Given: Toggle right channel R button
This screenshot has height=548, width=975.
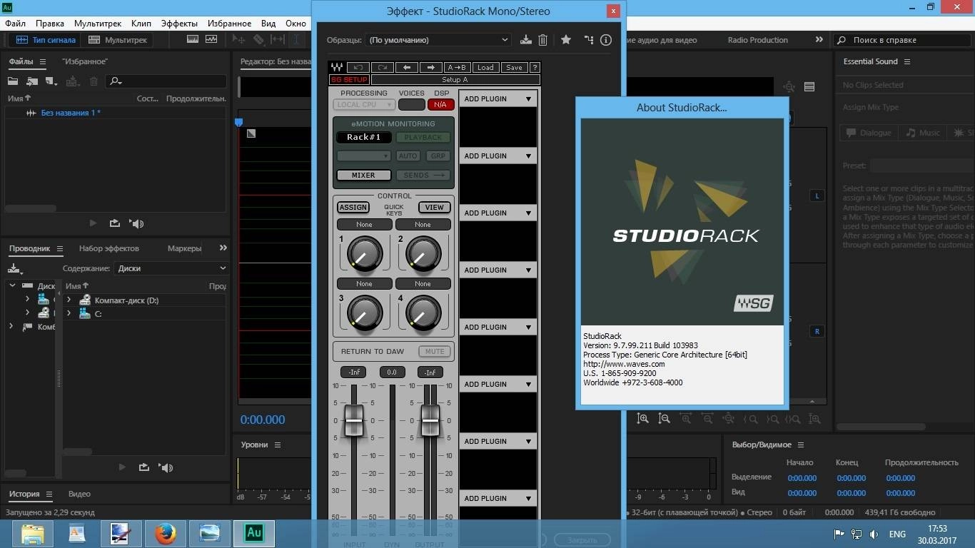Looking at the screenshot, I should pos(817,331).
